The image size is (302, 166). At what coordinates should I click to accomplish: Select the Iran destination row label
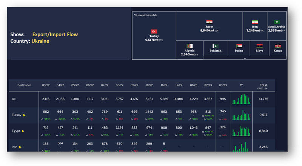(14, 147)
